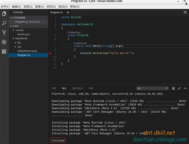
Task: Click the 'Hello World!' string in code
Action: pos(120,53)
